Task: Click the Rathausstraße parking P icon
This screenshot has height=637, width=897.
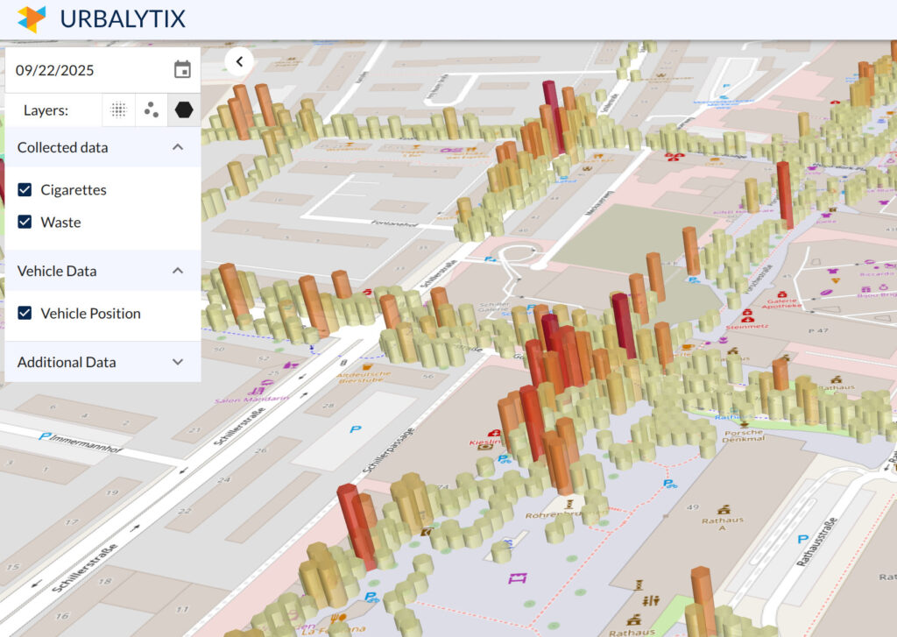Action: (803, 539)
